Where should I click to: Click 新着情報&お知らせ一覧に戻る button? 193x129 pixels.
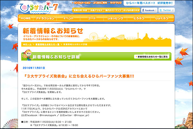(x=152, y=57)
